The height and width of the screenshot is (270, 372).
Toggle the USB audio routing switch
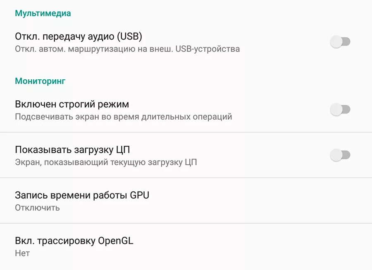[x=340, y=42]
